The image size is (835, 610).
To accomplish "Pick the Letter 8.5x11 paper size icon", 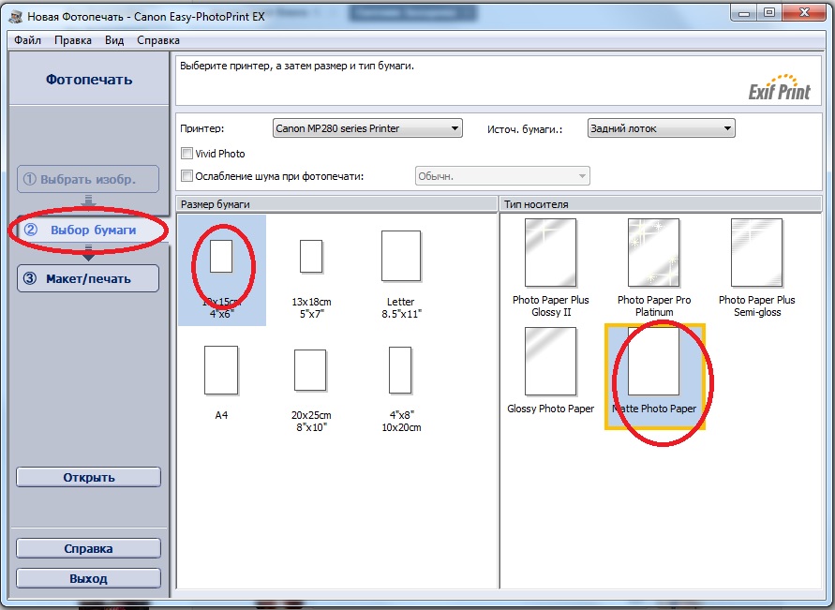I will pos(401,256).
